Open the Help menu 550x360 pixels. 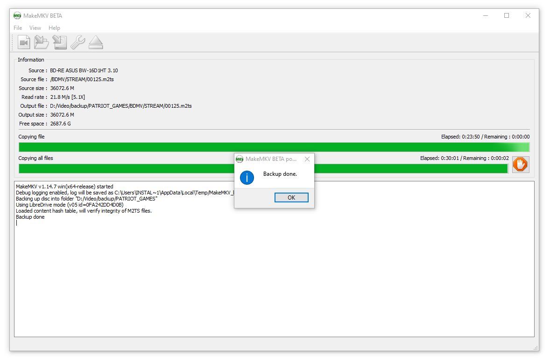54,28
